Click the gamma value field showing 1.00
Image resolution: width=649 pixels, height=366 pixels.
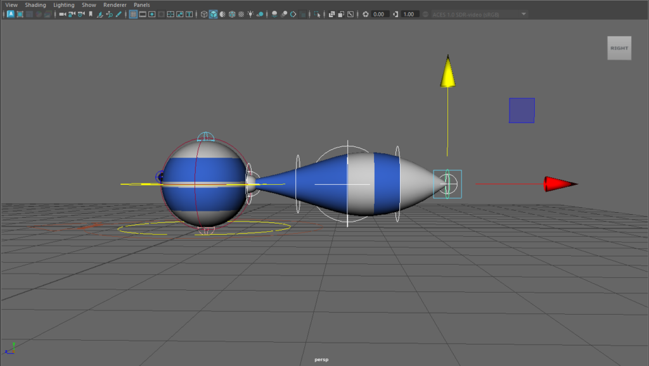(409, 14)
